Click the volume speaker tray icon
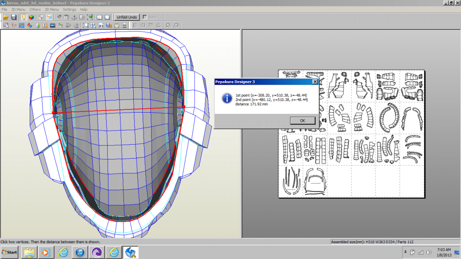461x259 pixels. (429, 252)
